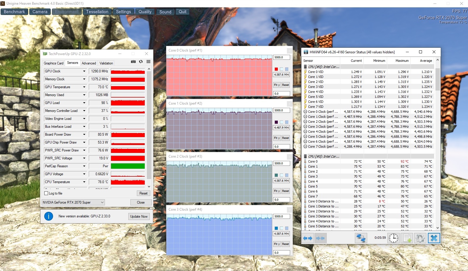468x271 pixels.
Task: Click the red color swatch in Core 0 graph
Action: (x=276, y=69)
